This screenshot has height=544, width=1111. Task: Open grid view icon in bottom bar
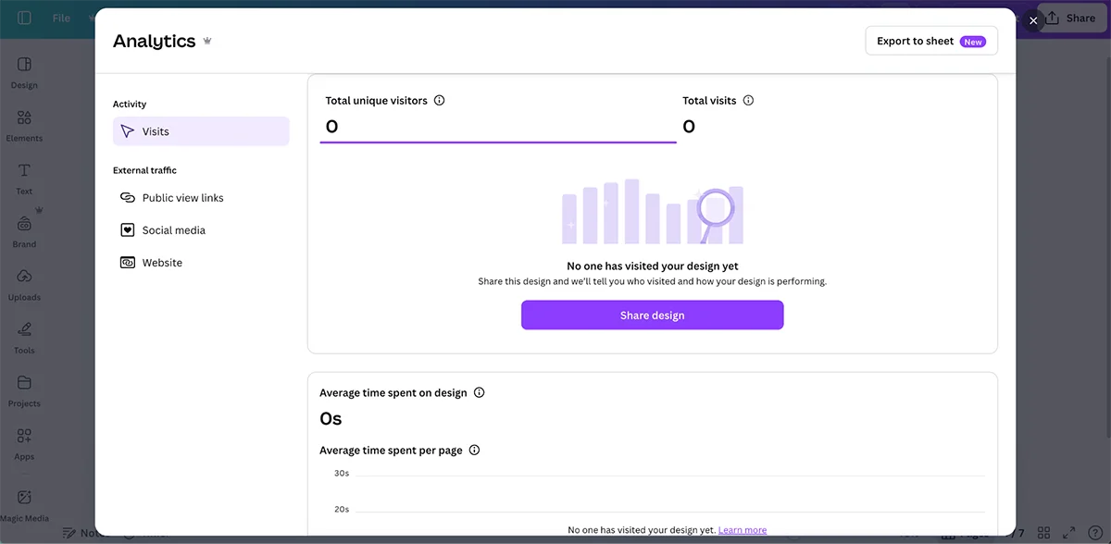point(1043,533)
